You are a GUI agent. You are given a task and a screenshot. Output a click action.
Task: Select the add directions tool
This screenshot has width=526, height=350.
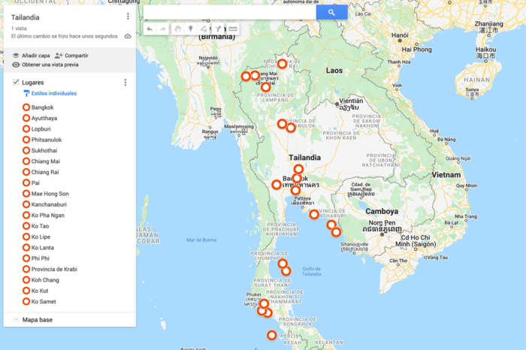(x=218, y=29)
